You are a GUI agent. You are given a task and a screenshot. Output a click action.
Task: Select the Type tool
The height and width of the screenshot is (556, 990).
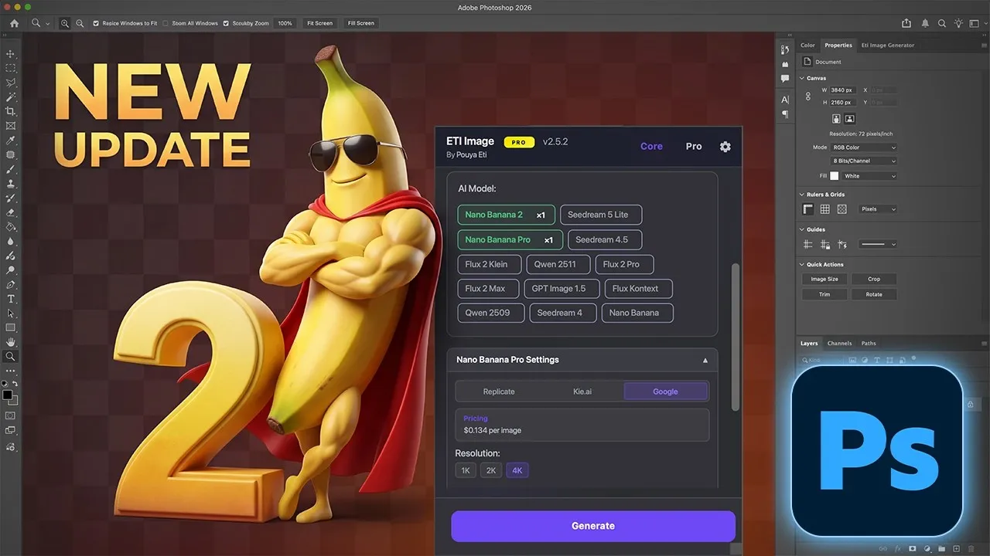[11, 299]
